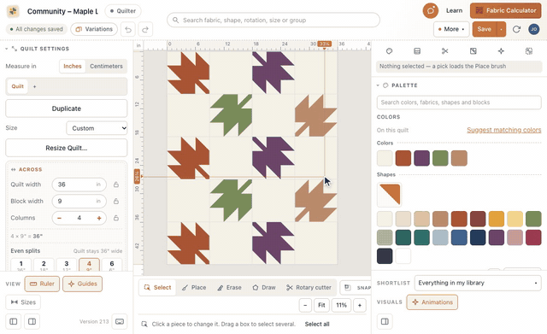The image size is (547, 334).
Task: Toggle the Guides view
Action: [x=82, y=284]
